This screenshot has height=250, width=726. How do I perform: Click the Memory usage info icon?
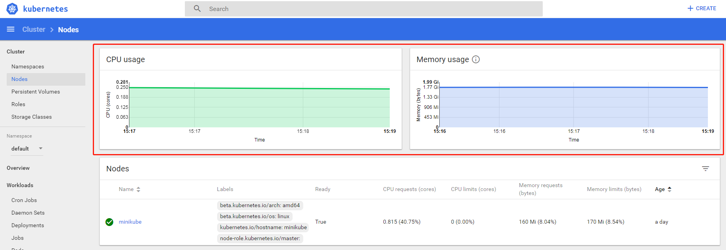tap(476, 59)
